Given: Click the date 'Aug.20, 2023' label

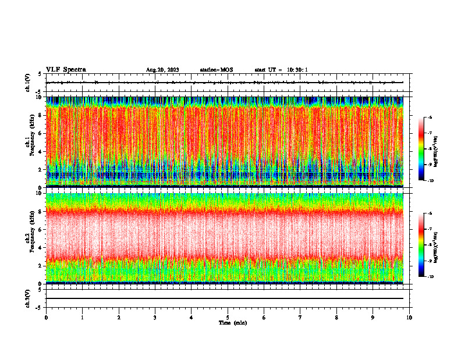Looking at the screenshot, I should tap(162, 70).
